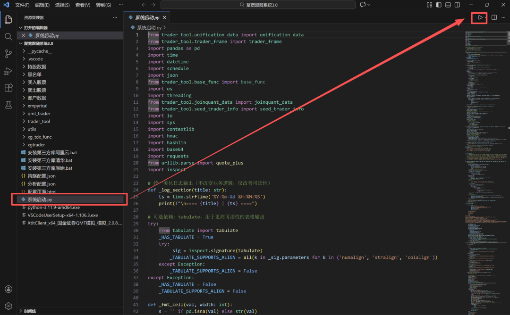Screen dimensions: 510x315
Task: Switch to the 系统启动.py editor tab
Action: (147, 17)
